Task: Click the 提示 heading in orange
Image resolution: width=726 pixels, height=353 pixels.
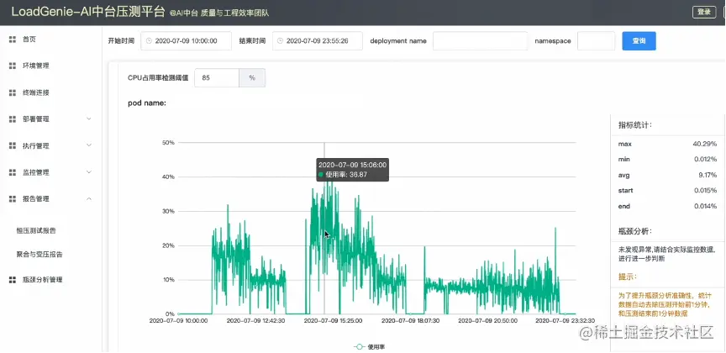Action: 628,277
